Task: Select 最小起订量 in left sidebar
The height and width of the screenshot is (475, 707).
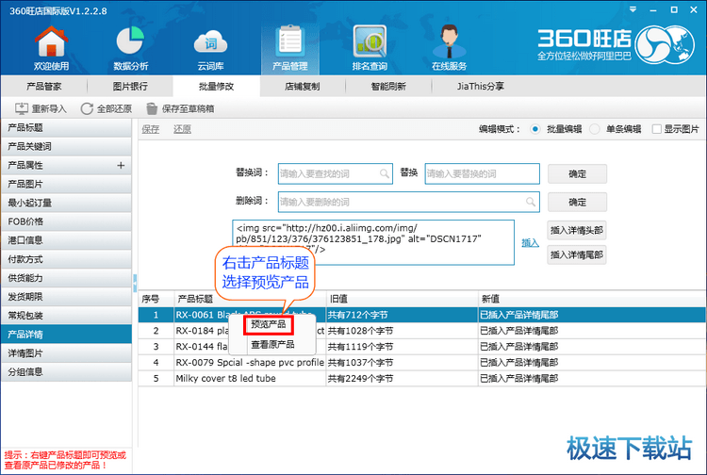Action: pos(66,203)
